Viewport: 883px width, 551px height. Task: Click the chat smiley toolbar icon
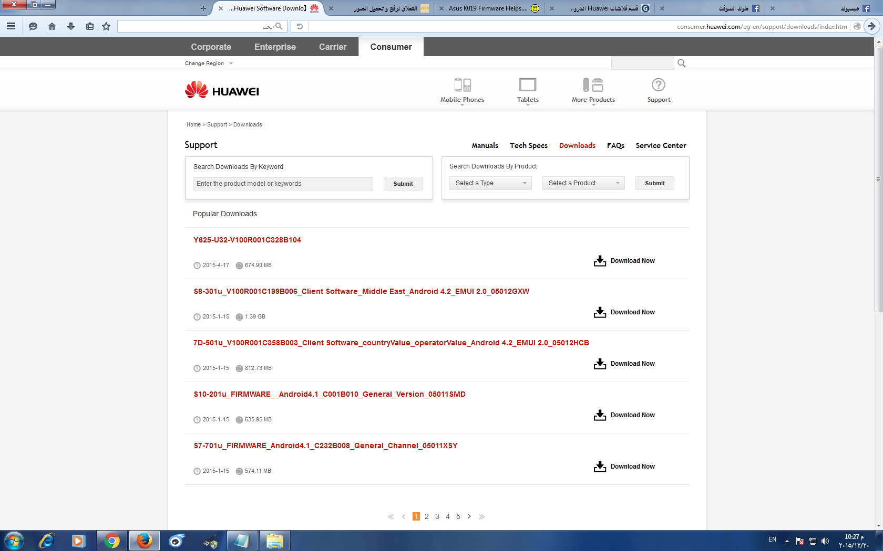click(x=33, y=26)
